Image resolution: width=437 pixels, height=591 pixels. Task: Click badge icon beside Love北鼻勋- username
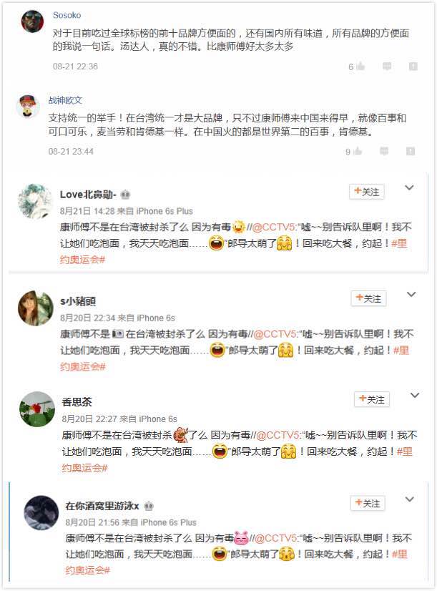click(125, 195)
